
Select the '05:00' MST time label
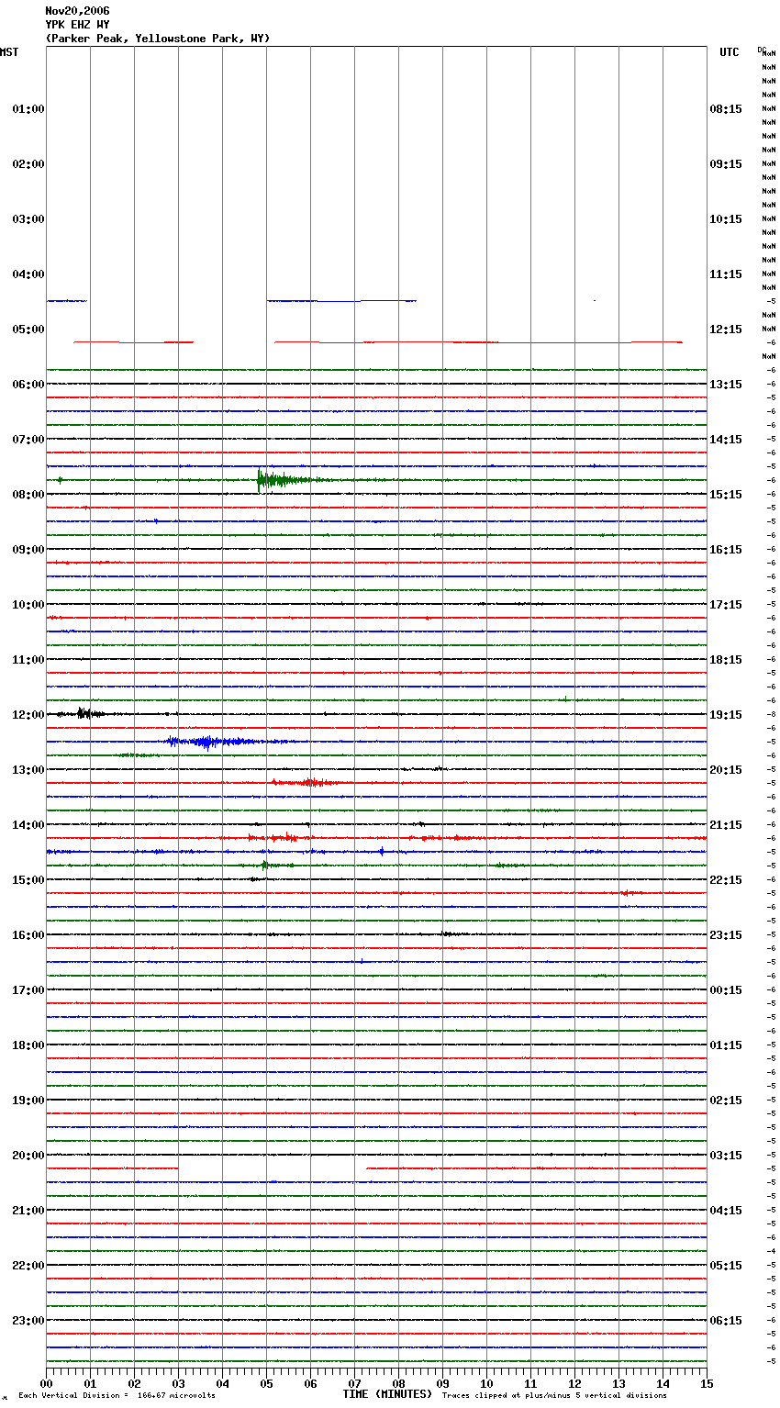(28, 330)
